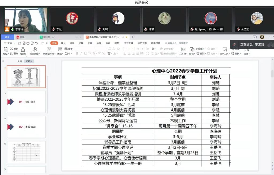
Task: Select the Format Painter (格式刷) tool
Action: (x=23, y=49)
